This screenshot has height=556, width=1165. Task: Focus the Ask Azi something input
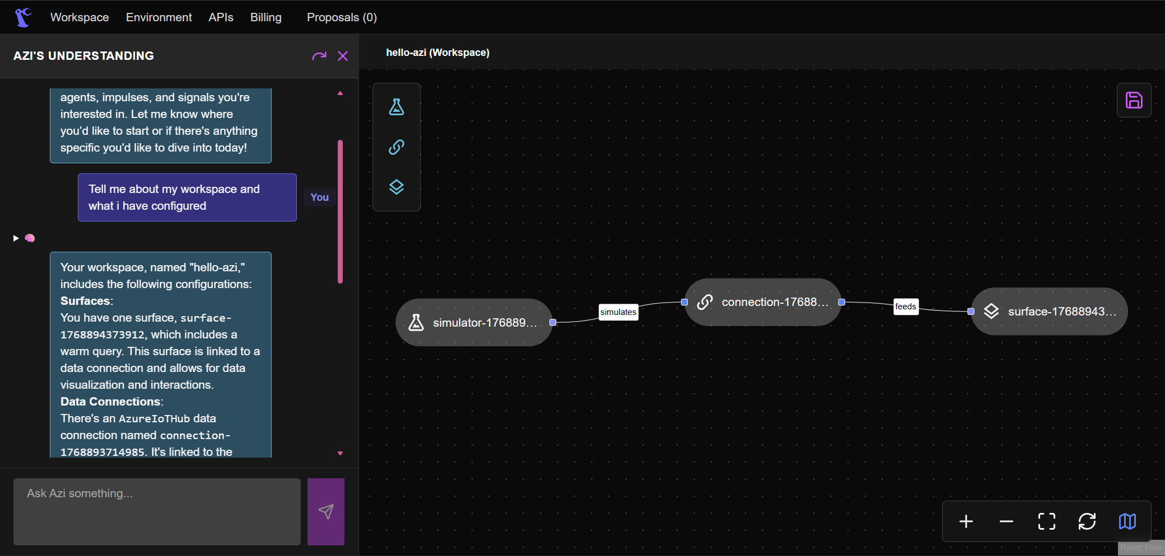(x=157, y=512)
